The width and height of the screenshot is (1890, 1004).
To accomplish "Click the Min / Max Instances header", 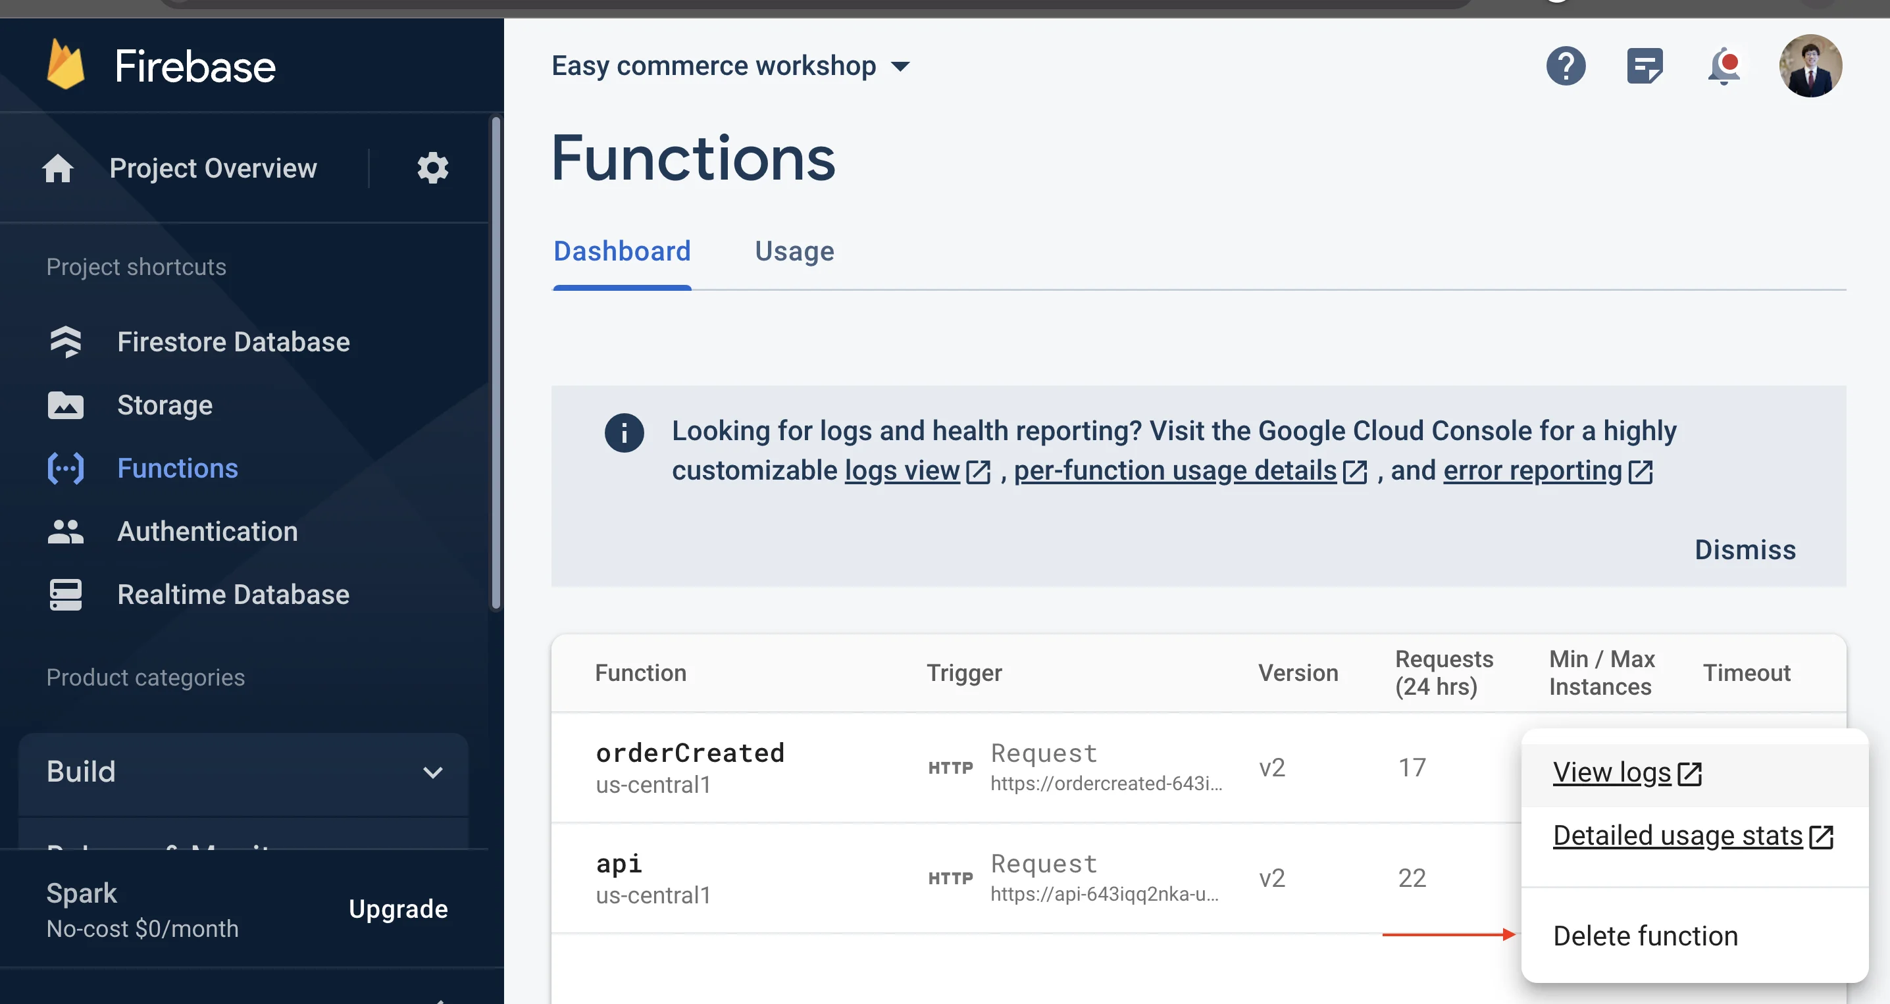I will (x=1602, y=673).
